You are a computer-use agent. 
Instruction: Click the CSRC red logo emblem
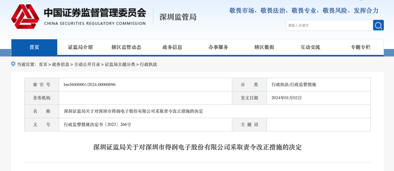25,16
